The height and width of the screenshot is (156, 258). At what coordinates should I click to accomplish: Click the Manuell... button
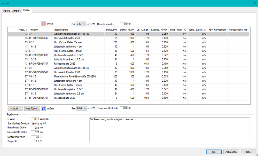click(x=15, y=108)
